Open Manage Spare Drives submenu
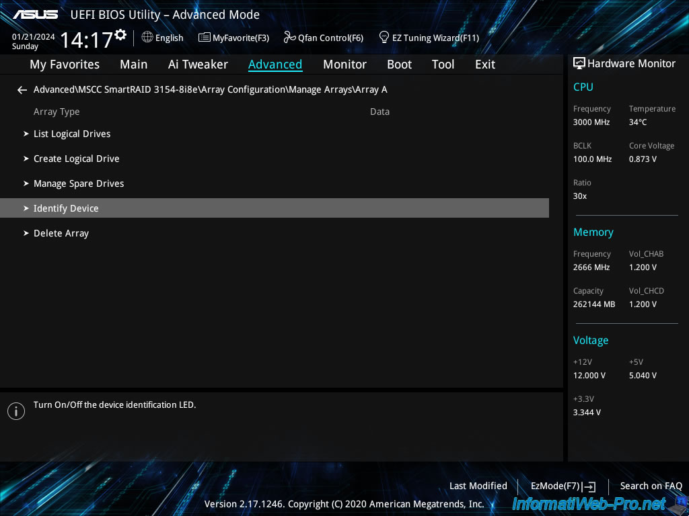Image resolution: width=689 pixels, height=516 pixels. pos(79,183)
